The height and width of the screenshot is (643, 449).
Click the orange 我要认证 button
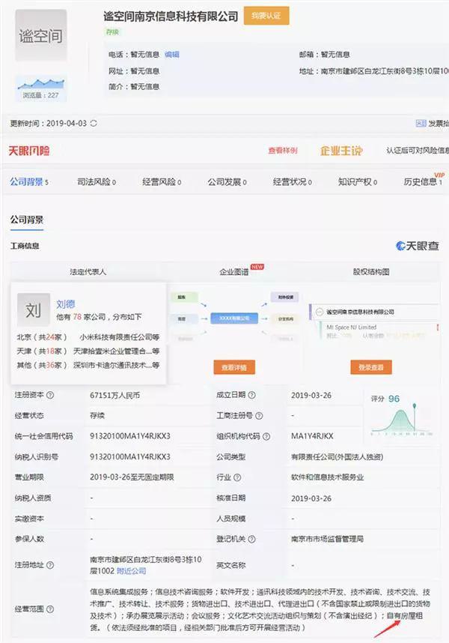(x=266, y=16)
